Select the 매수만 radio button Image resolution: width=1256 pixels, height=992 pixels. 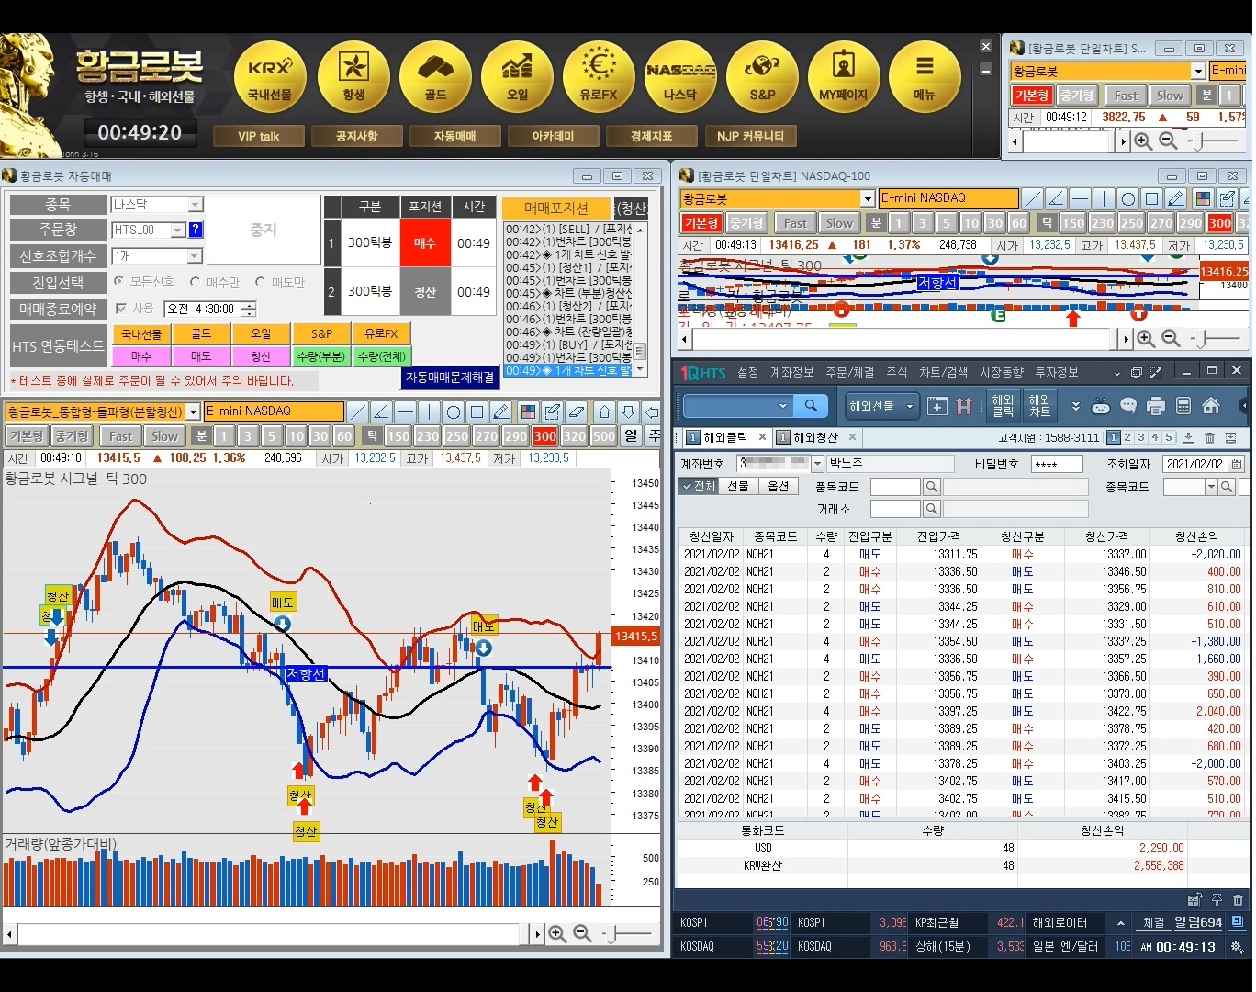point(195,282)
